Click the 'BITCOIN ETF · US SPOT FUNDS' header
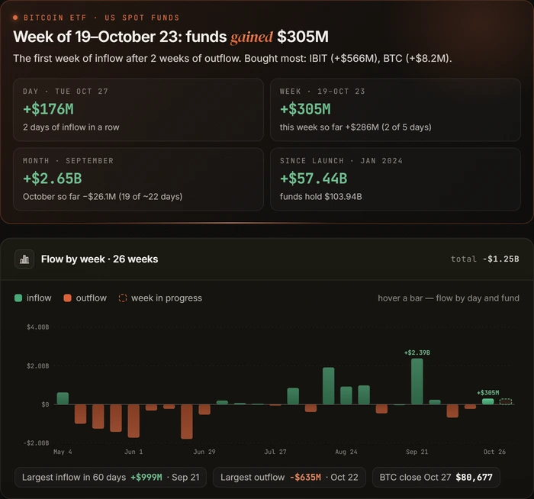The image size is (534, 499). point(101,18)
